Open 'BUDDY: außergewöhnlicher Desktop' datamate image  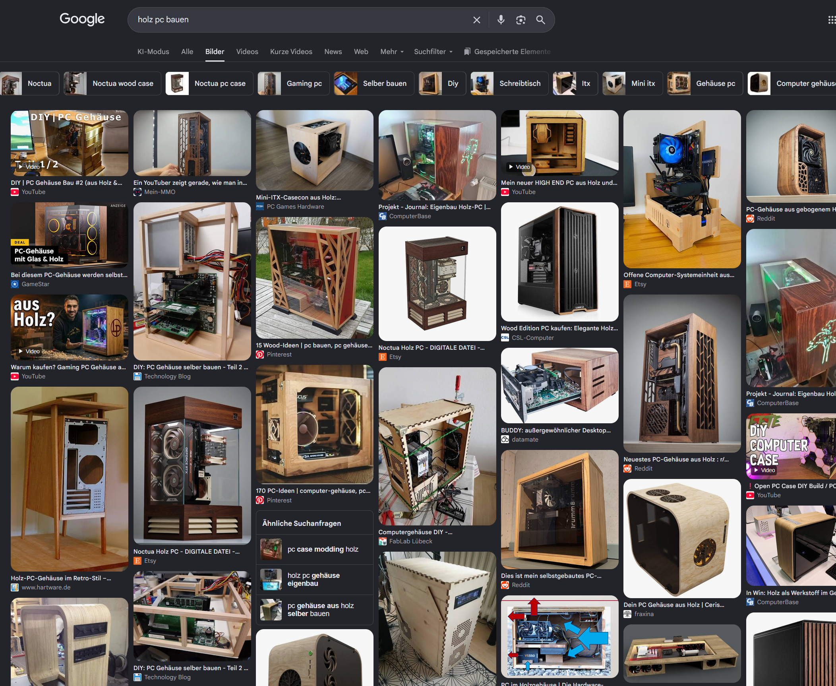tap(559, 386)
